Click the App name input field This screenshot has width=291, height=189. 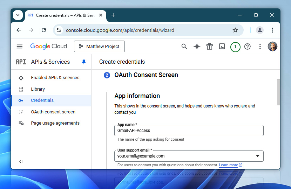pyautogui.click(x=189, y=131)
